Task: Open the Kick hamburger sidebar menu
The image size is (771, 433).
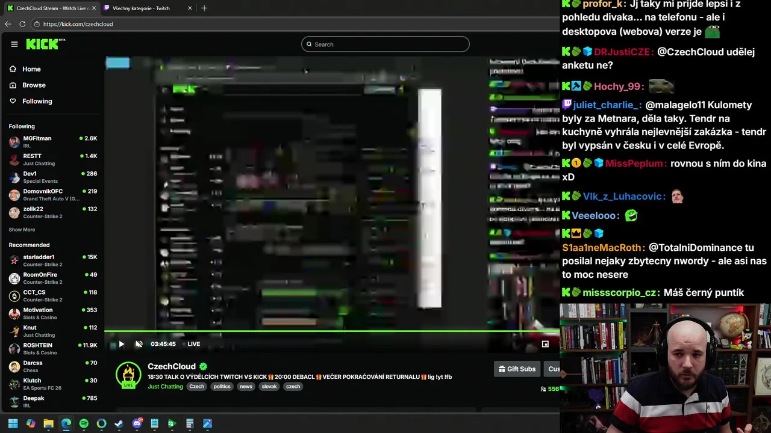Action: [x=14, y=44]
